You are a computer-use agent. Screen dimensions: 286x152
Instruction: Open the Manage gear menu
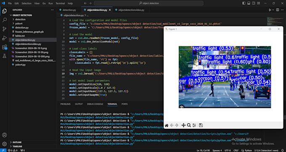(x=4, y=144)
